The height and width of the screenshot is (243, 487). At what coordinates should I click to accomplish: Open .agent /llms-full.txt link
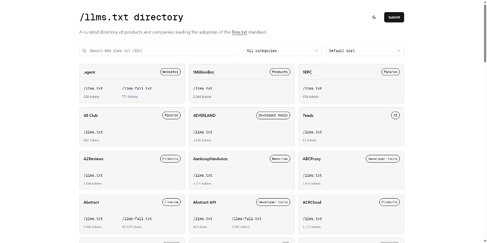pos(137,89)
